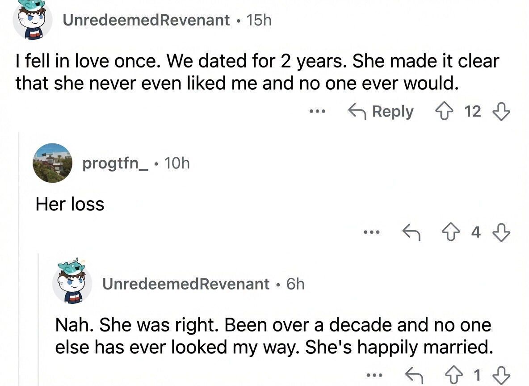Viewport: 529px width, 386px height.
Task: Downvote the 'Nah. She was right' reply
Action: [501, 374]
